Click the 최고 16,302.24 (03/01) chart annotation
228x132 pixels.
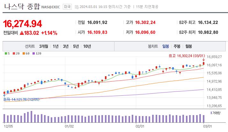[x=187, y=56]
